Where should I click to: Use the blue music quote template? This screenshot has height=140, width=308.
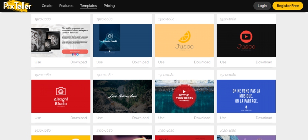coord(223,118)
